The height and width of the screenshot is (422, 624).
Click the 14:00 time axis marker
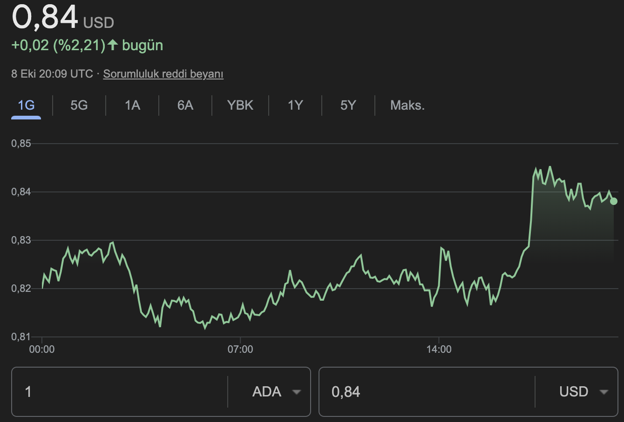coord(439,349)
